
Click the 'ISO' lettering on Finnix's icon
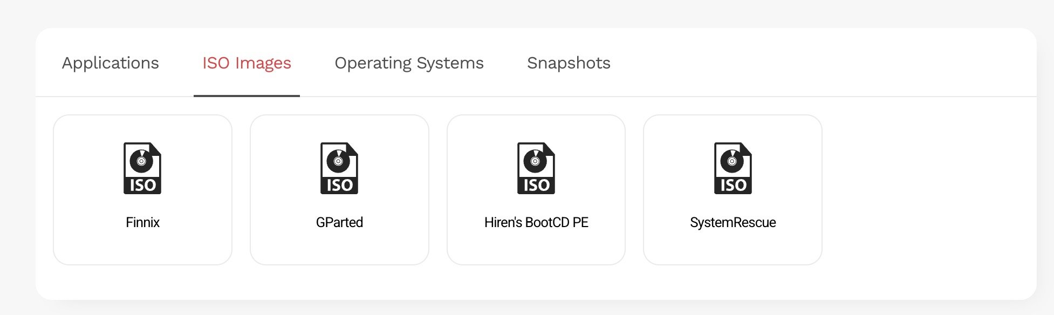point(143,186)
